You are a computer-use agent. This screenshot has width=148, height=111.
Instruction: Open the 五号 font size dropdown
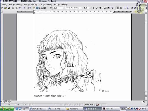click(90, 8)
